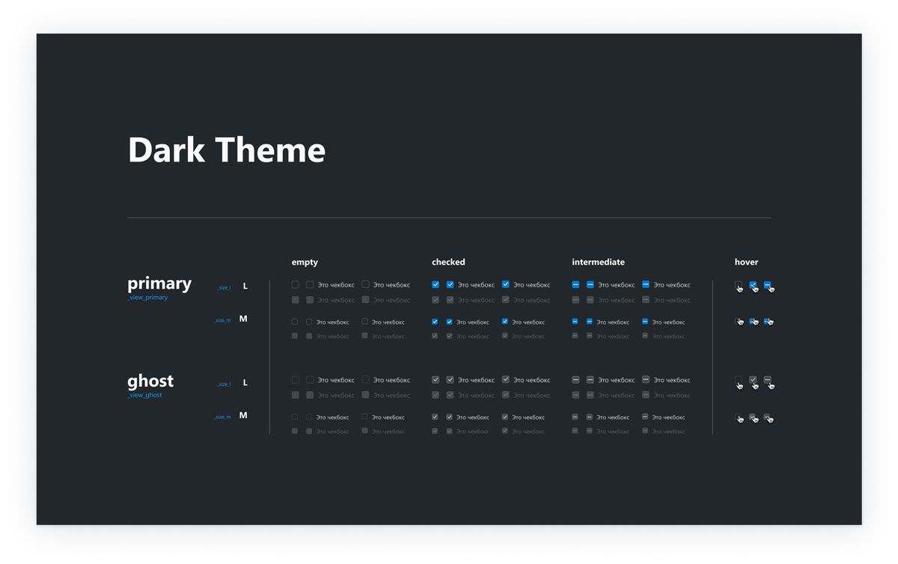Uncheck the label-less enabled checked checkbox, primary size M
Image resolution: width=898 pixels, height=564 pixels.
[435, 322]
